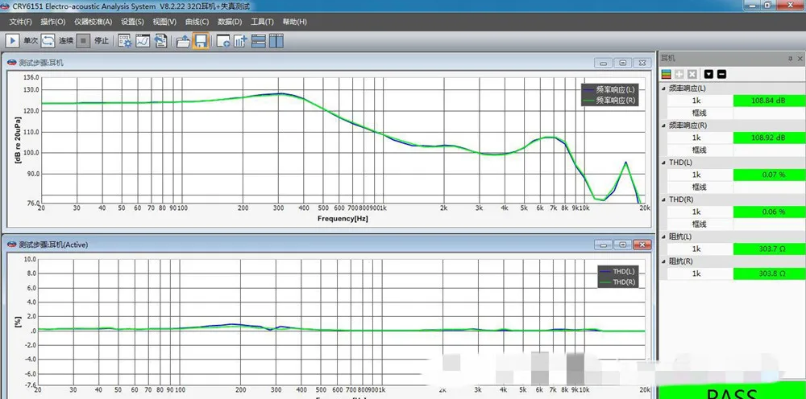Click the 框线 row under THD(R)
The width and height of the screenshot is (806, 399).
pyautogui.click(x=736, y=224)
